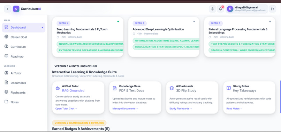281x132 pixels.
Task: Click the WEEK 1 badge
Action: [63, 23]
